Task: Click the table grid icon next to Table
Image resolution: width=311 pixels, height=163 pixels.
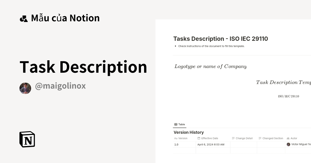Action: click(175, 124)
